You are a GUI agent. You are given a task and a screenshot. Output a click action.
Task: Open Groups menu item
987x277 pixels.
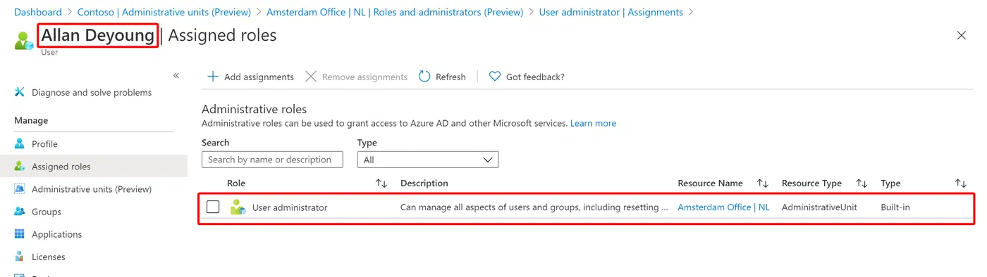coord(47,212)
